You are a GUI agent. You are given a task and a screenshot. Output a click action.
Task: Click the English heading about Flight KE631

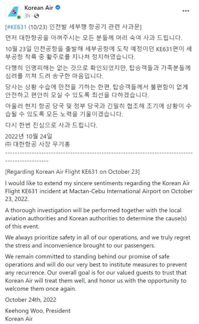(x=72, y=172)
